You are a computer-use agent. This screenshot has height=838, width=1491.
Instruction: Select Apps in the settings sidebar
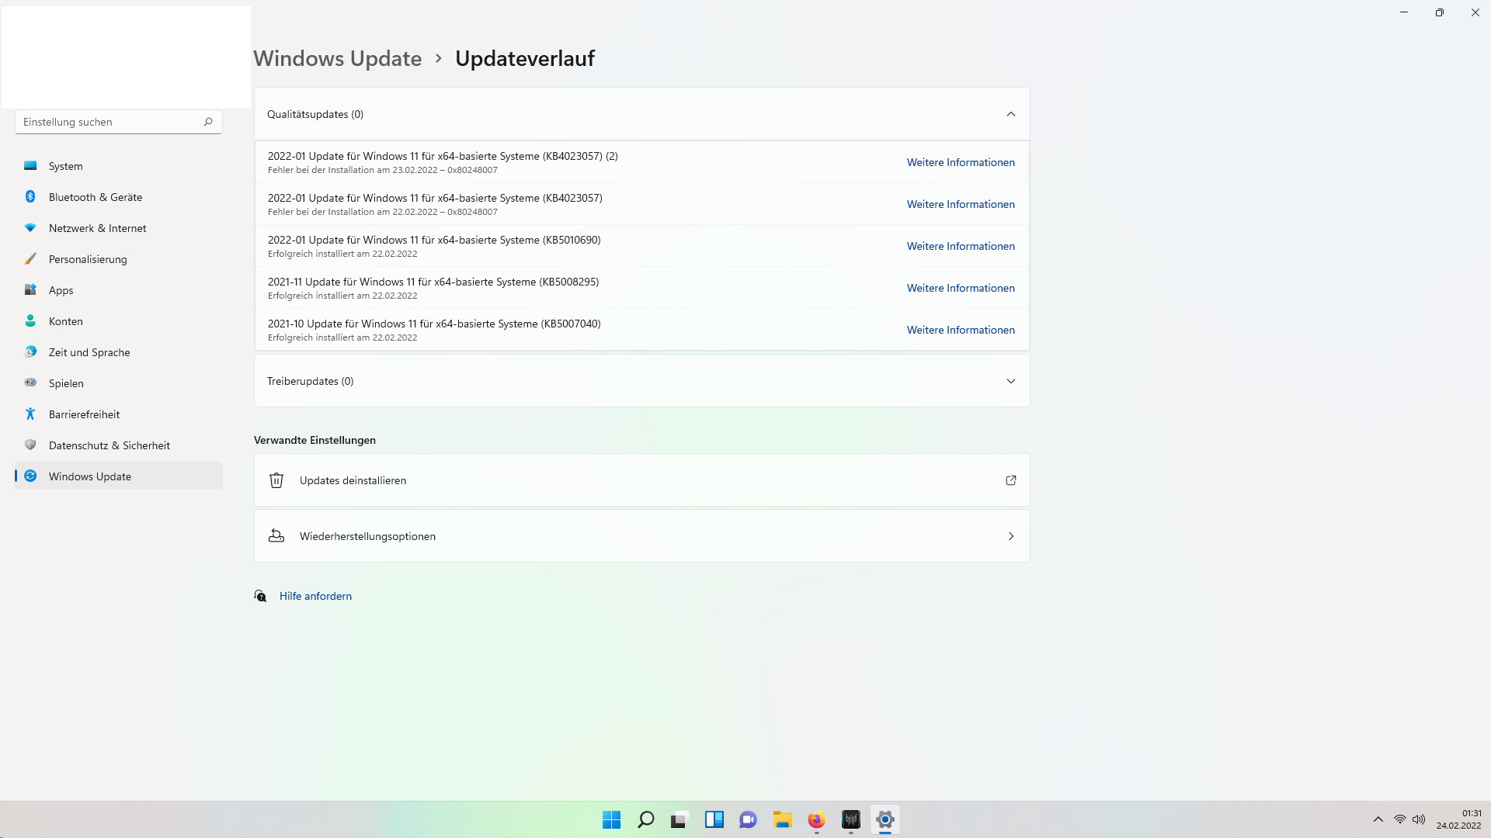[x=60, y=289]
